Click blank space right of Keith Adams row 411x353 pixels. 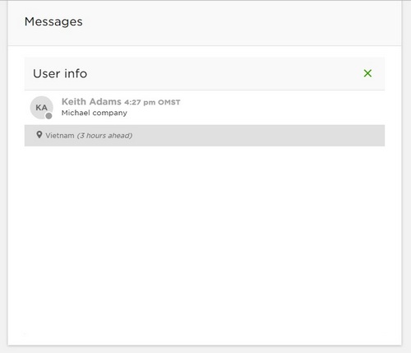pyautogui.click(x=282, y=108)
